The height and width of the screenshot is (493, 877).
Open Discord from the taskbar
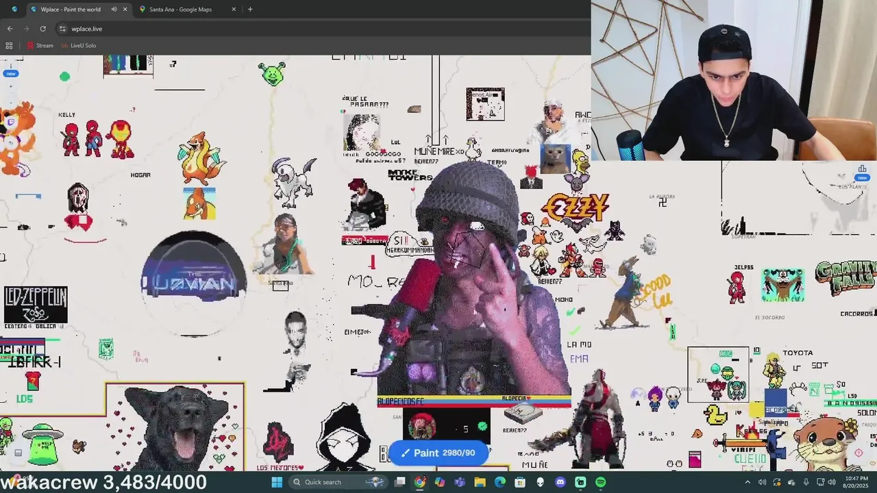pyautogui.click(x=560, y=482)
